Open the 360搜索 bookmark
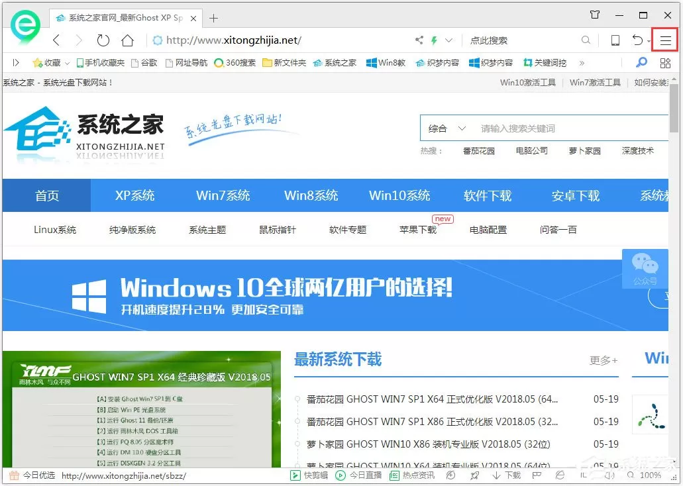 coord(235,63)
